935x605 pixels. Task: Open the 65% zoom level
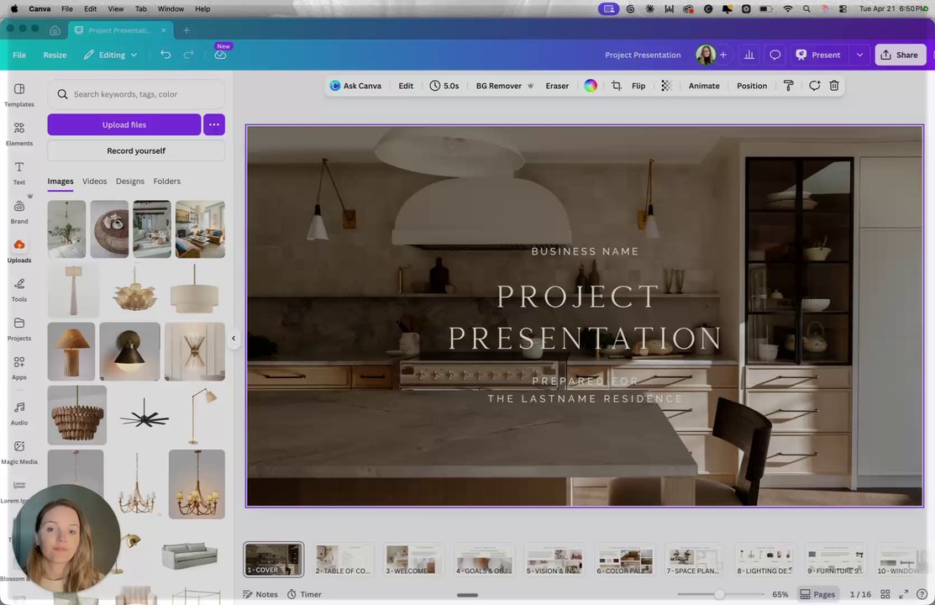pyautogui.click(x=780, y=594)
